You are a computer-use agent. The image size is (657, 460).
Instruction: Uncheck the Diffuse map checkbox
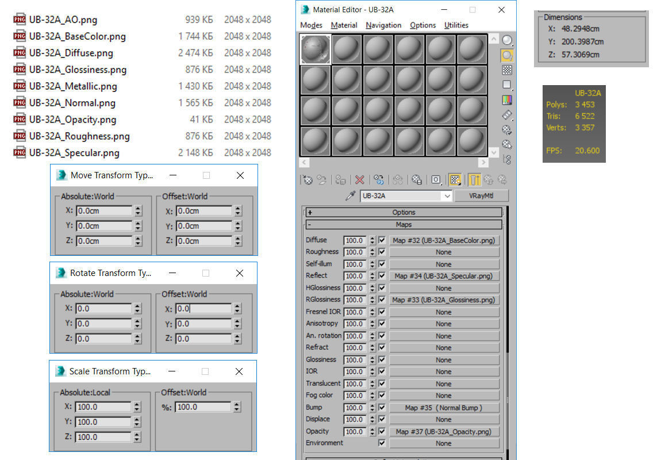click(x=382, y=240)
